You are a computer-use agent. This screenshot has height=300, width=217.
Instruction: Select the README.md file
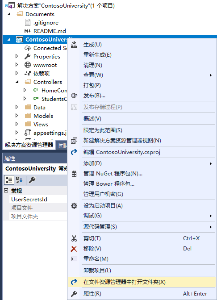click(x=50, y=31)
